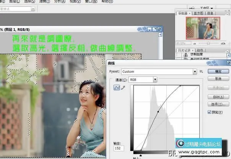Select the middle control point on curve
The image size is (231, 159).
click(x=158, y=112)
